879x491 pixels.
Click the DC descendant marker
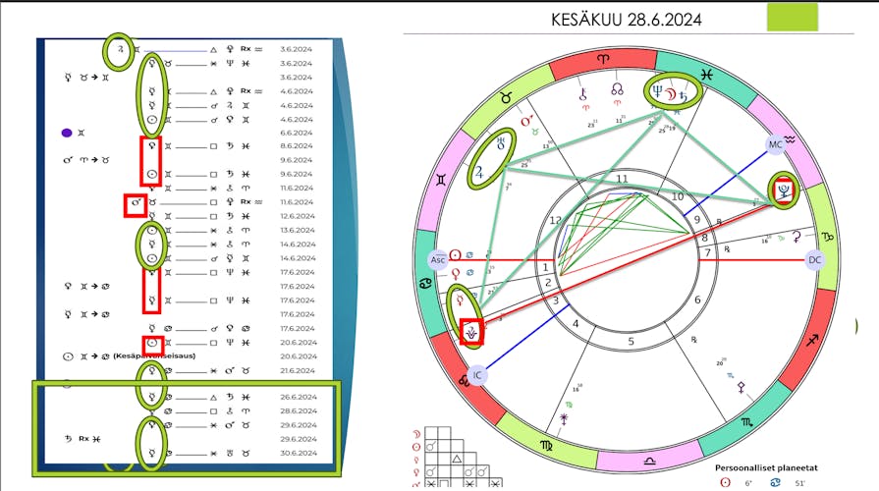pyautogui.click(x=813, y=260)
